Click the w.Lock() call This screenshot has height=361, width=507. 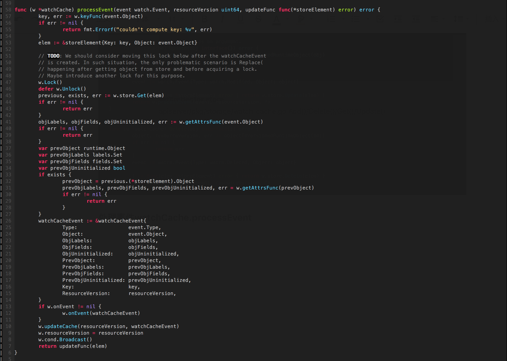[50, 82]
